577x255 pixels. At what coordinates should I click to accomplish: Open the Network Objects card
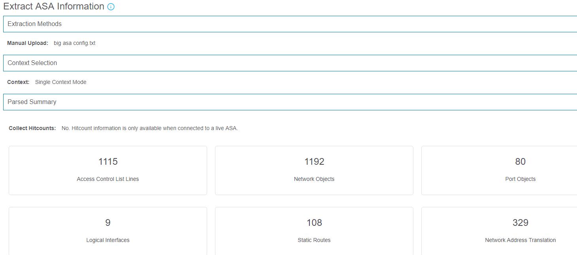coord(314,170)
